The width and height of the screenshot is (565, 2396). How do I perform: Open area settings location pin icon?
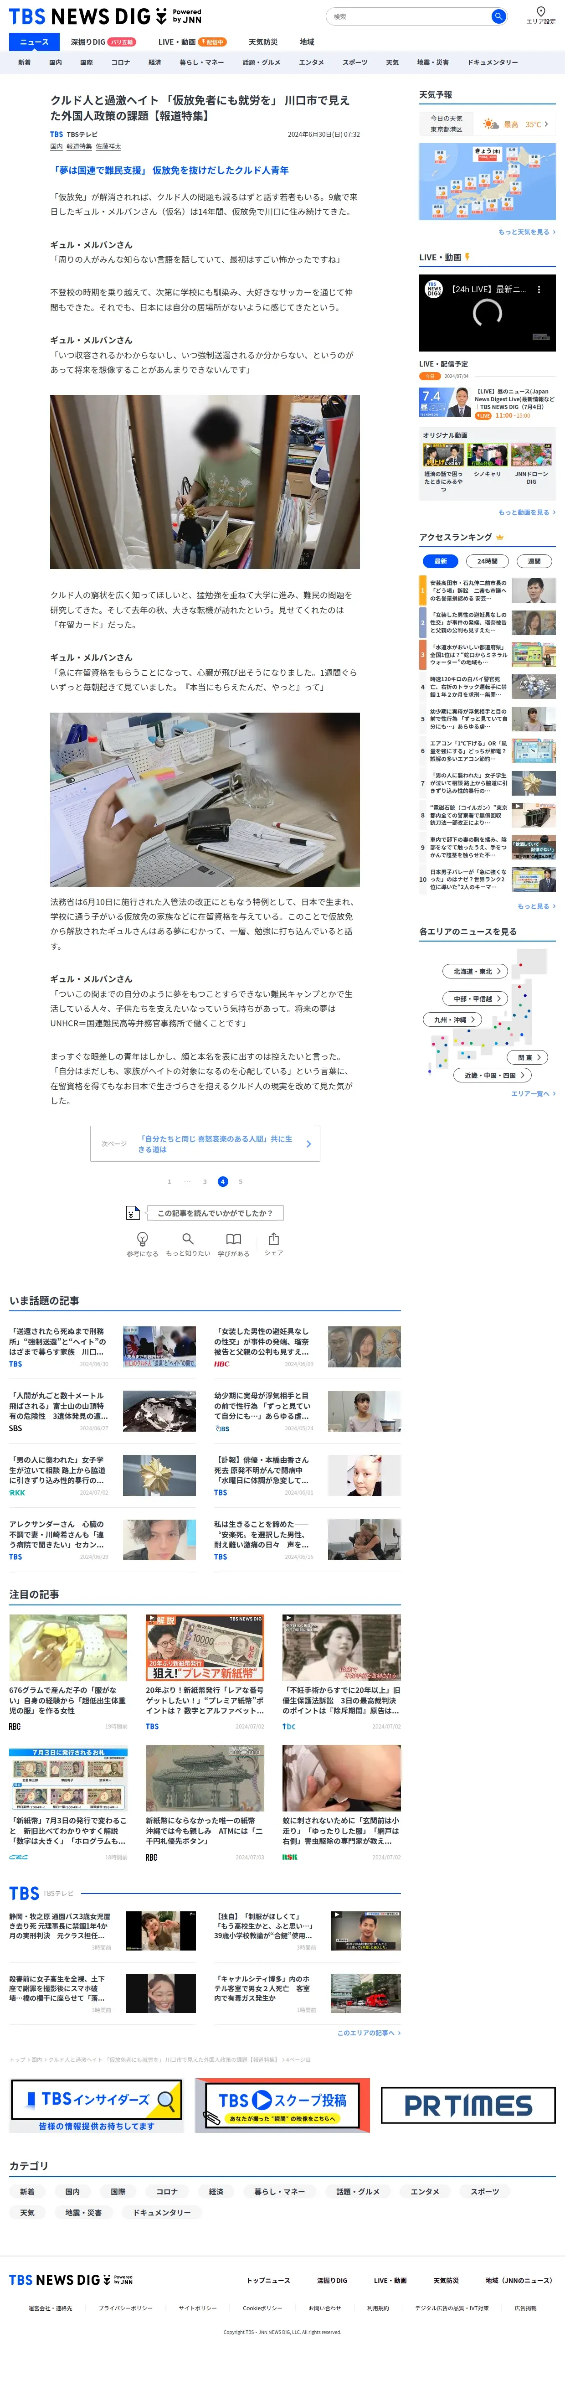541,11
